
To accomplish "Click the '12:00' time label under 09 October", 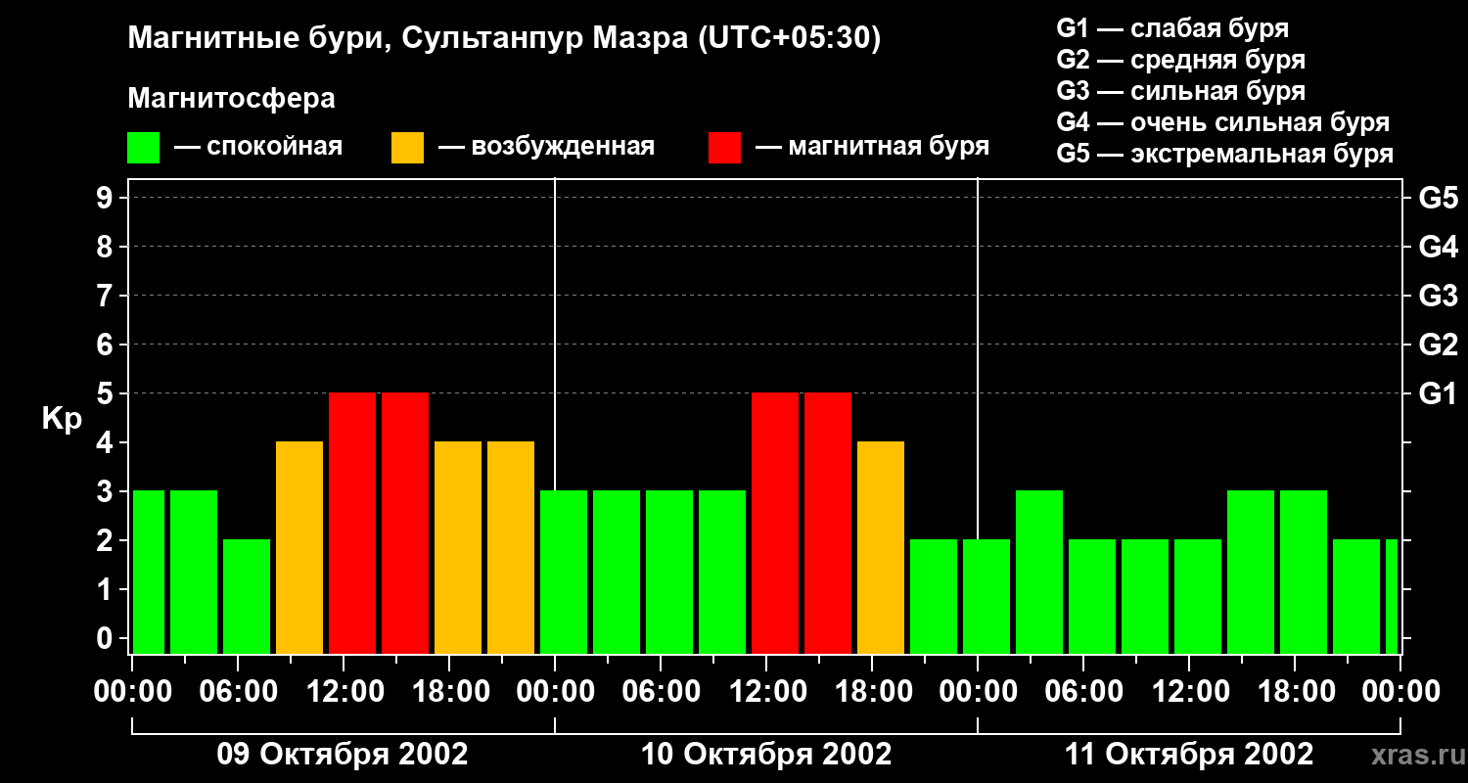I will click(x=344, y=692).
